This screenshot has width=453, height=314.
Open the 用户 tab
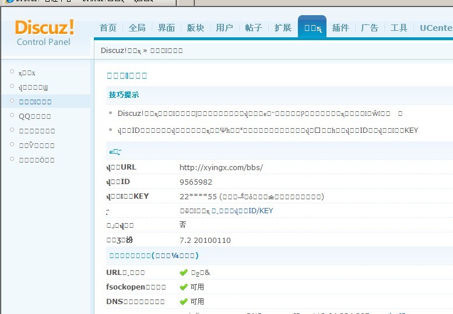pos(224,28)
